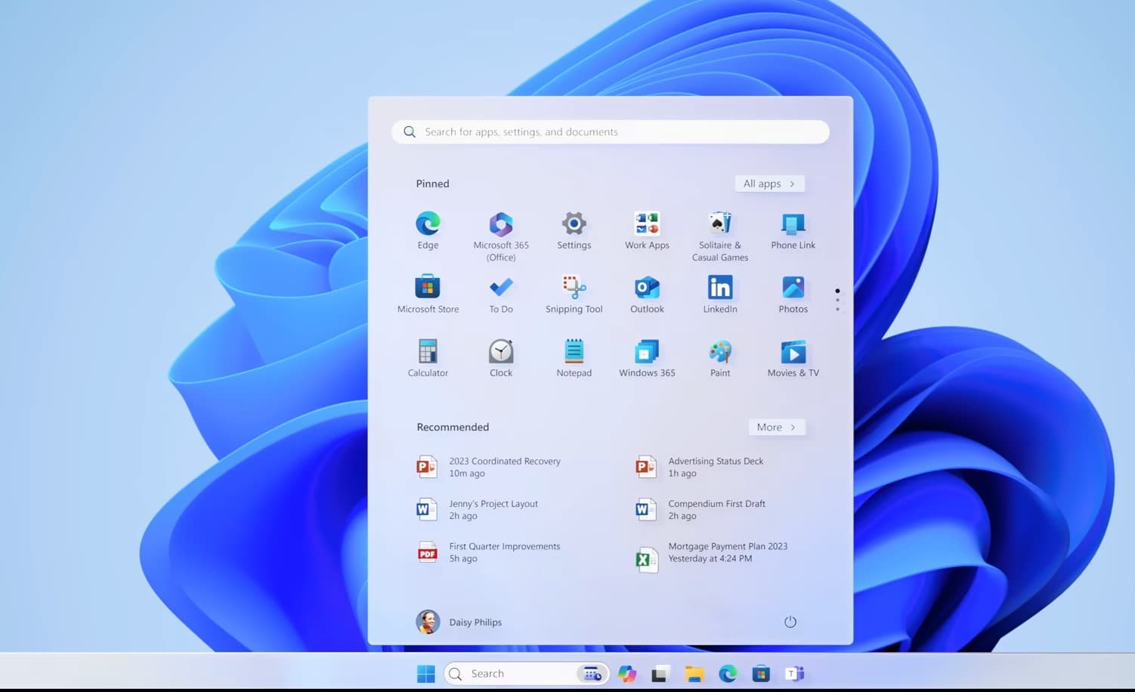Open Task View on the taskbar

coord(660,674)
